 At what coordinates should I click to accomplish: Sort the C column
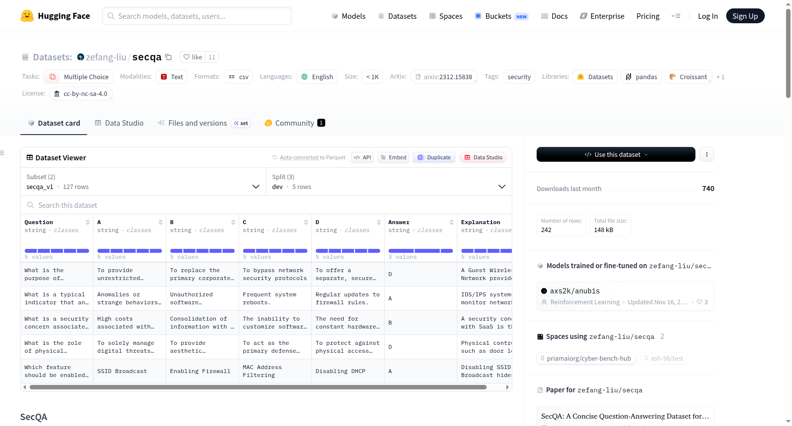coord(306,222)
